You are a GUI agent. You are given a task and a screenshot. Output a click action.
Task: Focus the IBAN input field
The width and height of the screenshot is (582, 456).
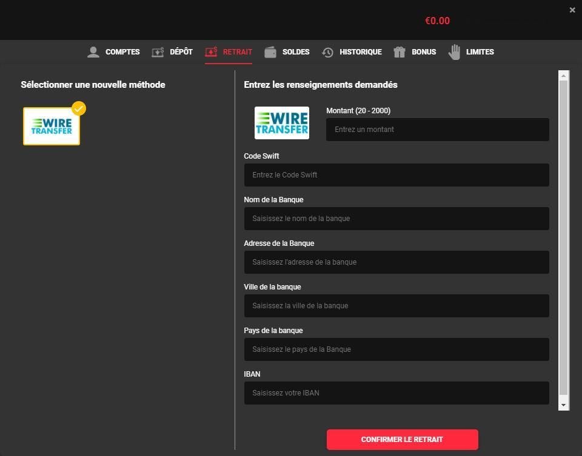click(x=396, y=393)
